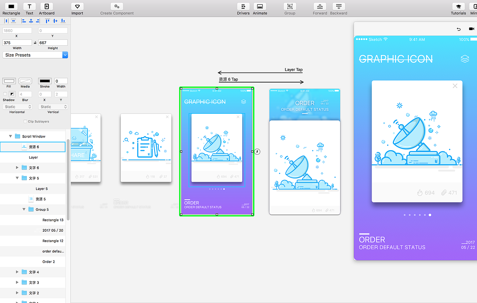Close the card in the preview window
The width and height of the screenshot is (477, 303).
coord(455,86)
